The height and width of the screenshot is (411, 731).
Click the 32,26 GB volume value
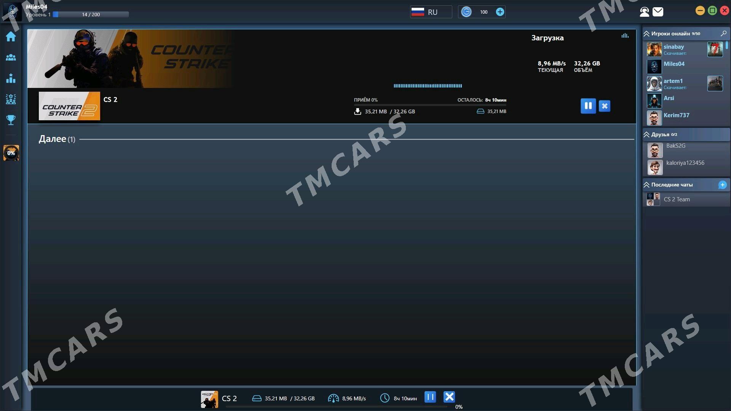point(587,63)
